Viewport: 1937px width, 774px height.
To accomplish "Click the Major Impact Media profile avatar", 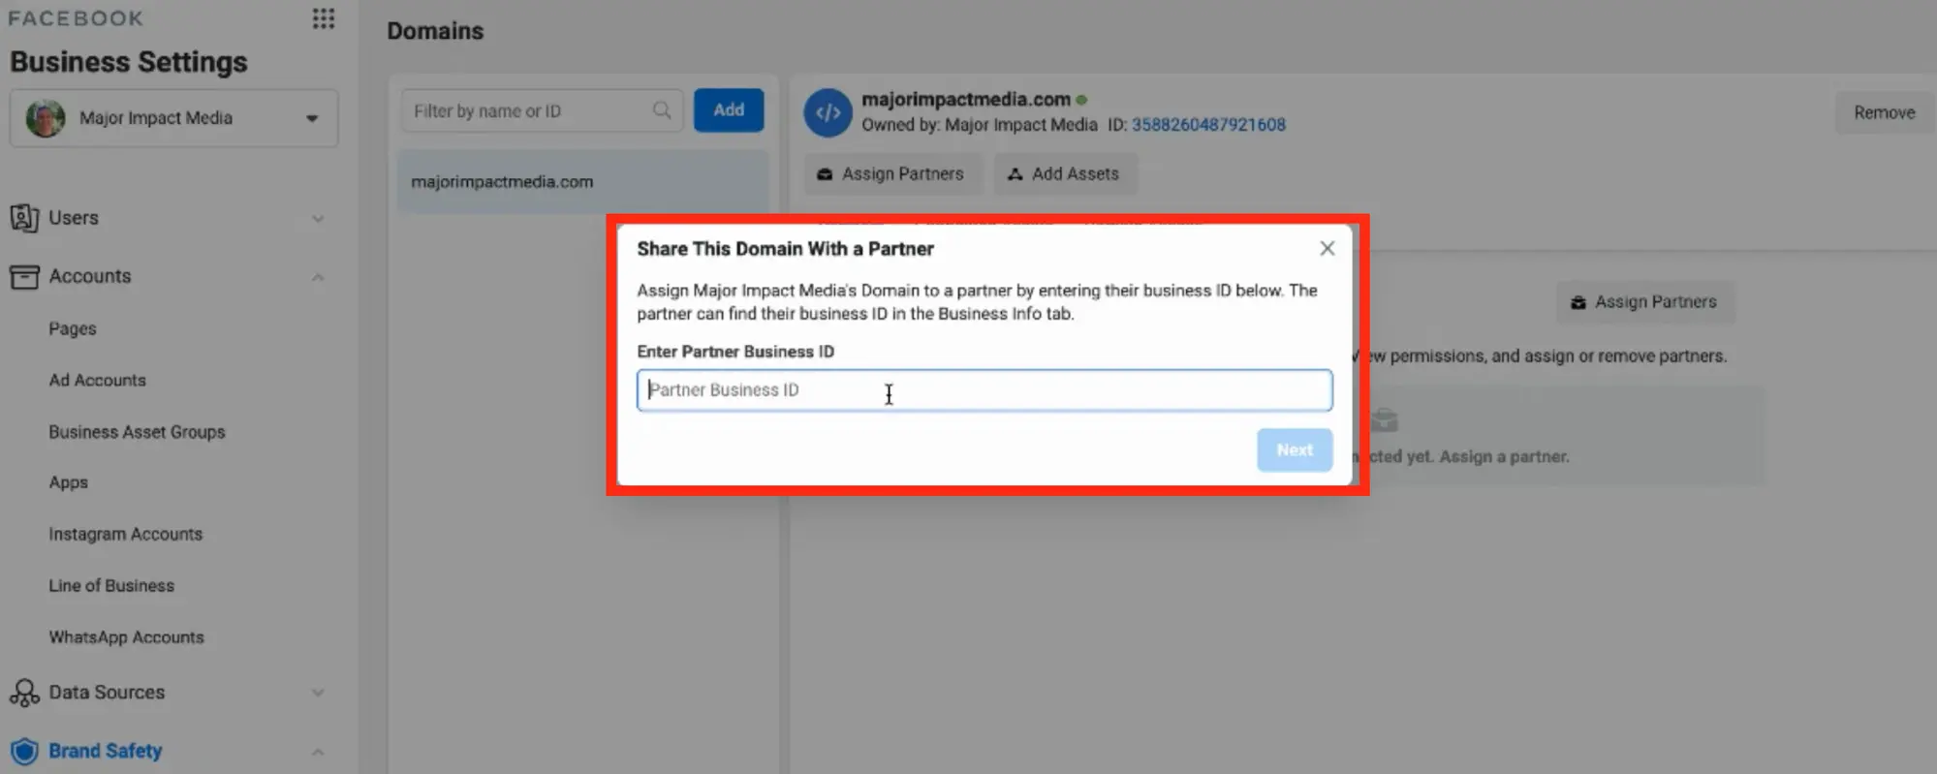I will (46, 118).
